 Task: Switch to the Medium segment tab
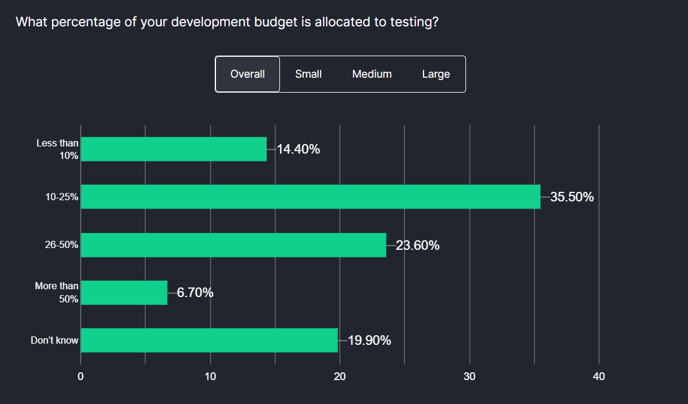tap(372, 74)
